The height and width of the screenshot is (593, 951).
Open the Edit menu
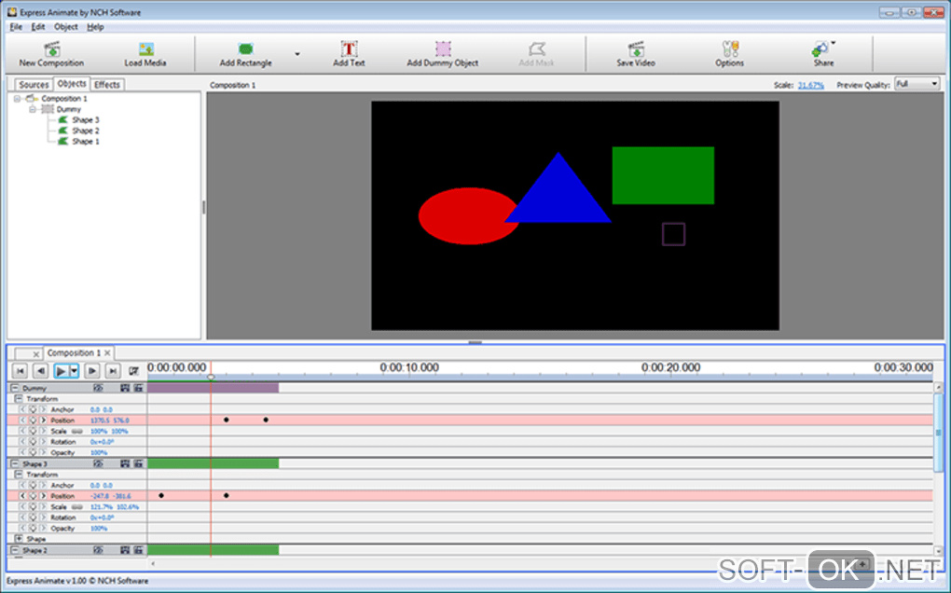click(38, 27)
